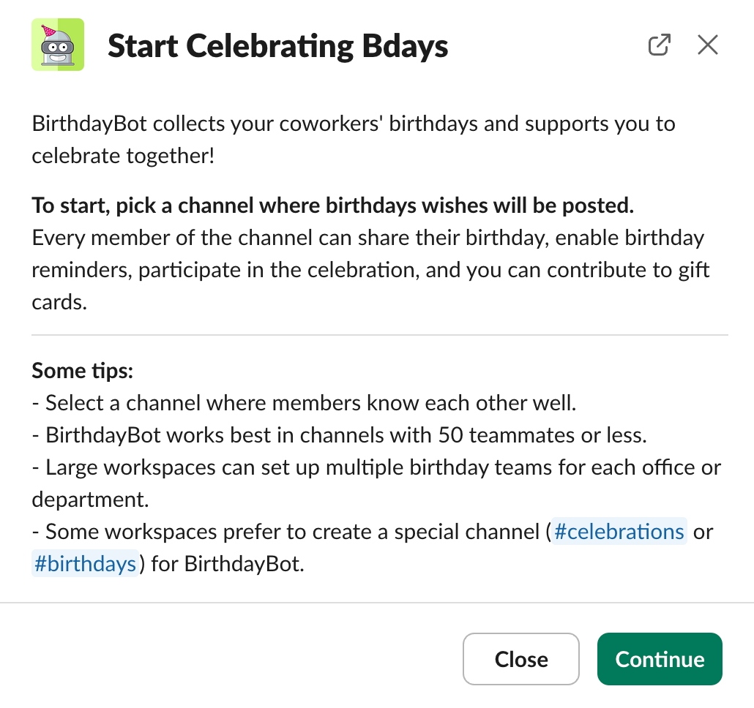Proceed with the green Continue button
Image resolution: width=754 pixels, height=708 pixels.
[x=660, y=659]
